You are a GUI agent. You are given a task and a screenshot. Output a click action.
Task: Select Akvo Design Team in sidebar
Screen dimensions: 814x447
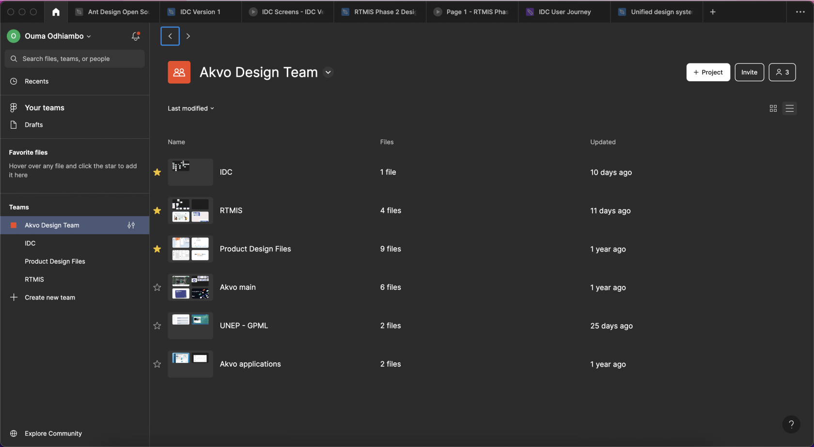click(x=75, y=225)
